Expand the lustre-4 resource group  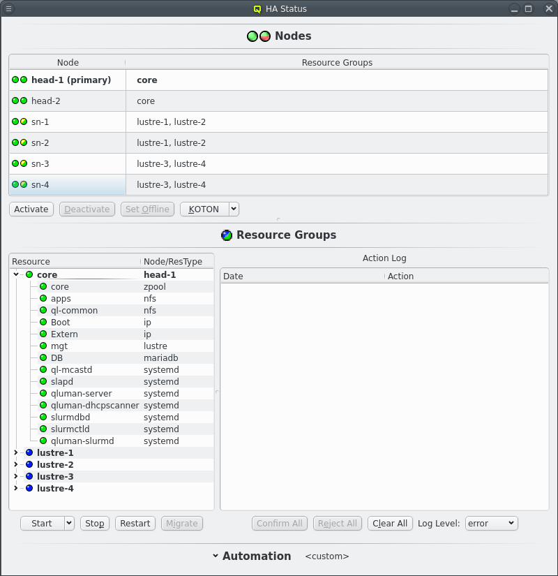pyautogui.click(x=16, y=488)
